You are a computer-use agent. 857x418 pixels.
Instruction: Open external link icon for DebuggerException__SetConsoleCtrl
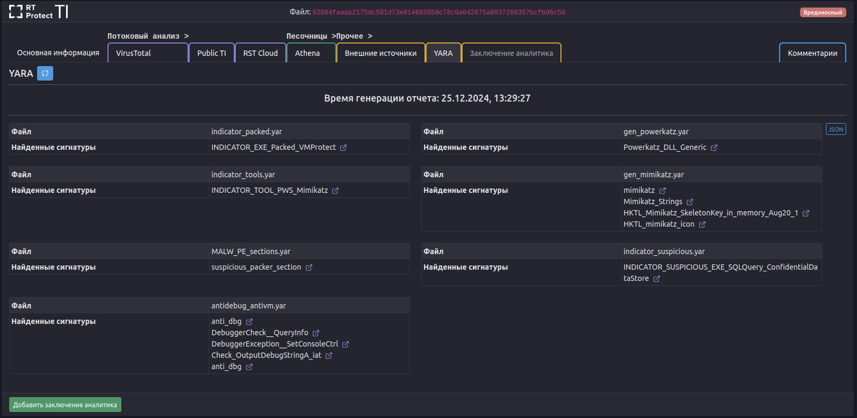(345, 344)
